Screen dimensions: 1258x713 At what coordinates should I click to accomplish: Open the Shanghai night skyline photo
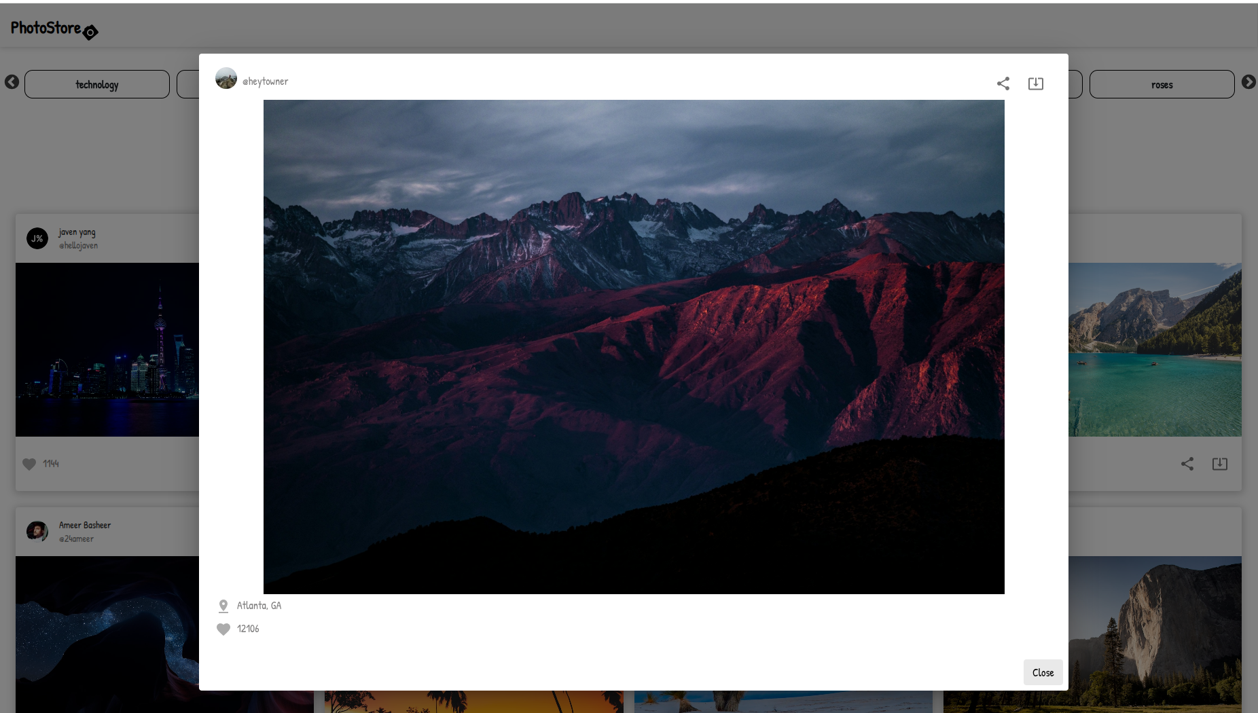[x=107, y=349]
